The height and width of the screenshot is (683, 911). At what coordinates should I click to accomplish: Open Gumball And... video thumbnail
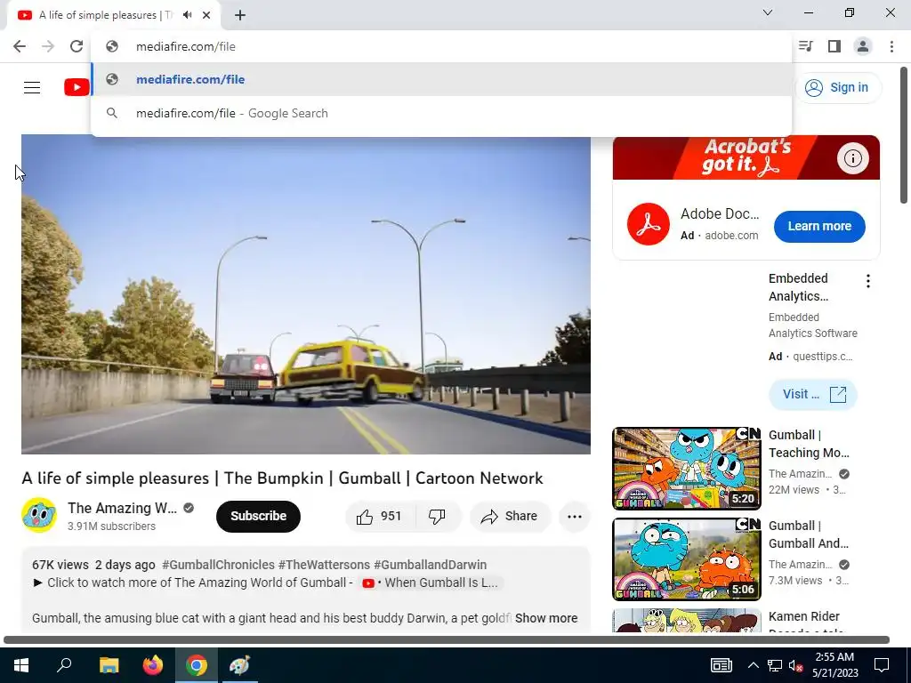click(x=687, y=559)
